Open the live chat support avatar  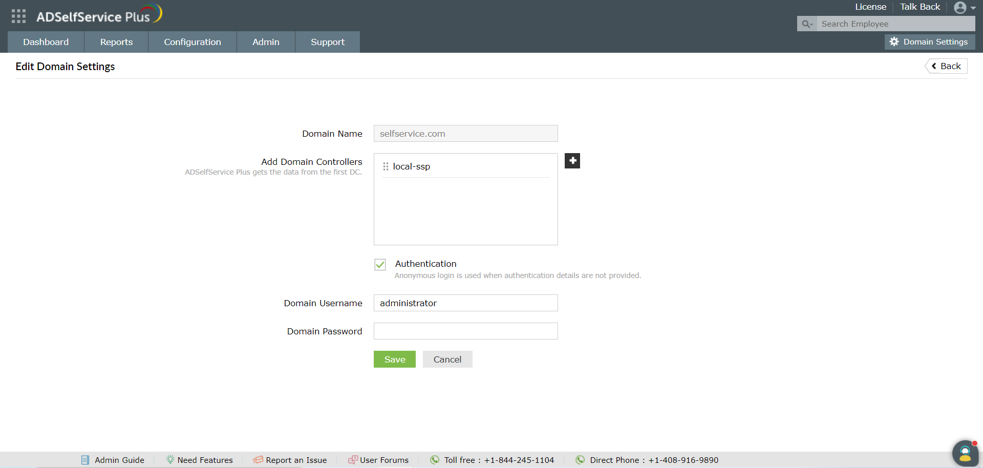pyautogui.click(x=965, y=453)
